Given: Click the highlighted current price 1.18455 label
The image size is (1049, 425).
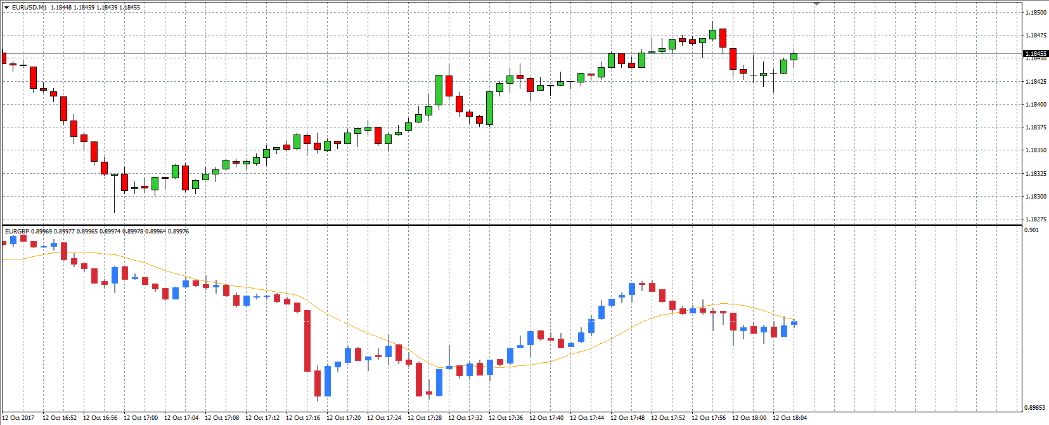Looking at the screenshot, I should 1036,54.
